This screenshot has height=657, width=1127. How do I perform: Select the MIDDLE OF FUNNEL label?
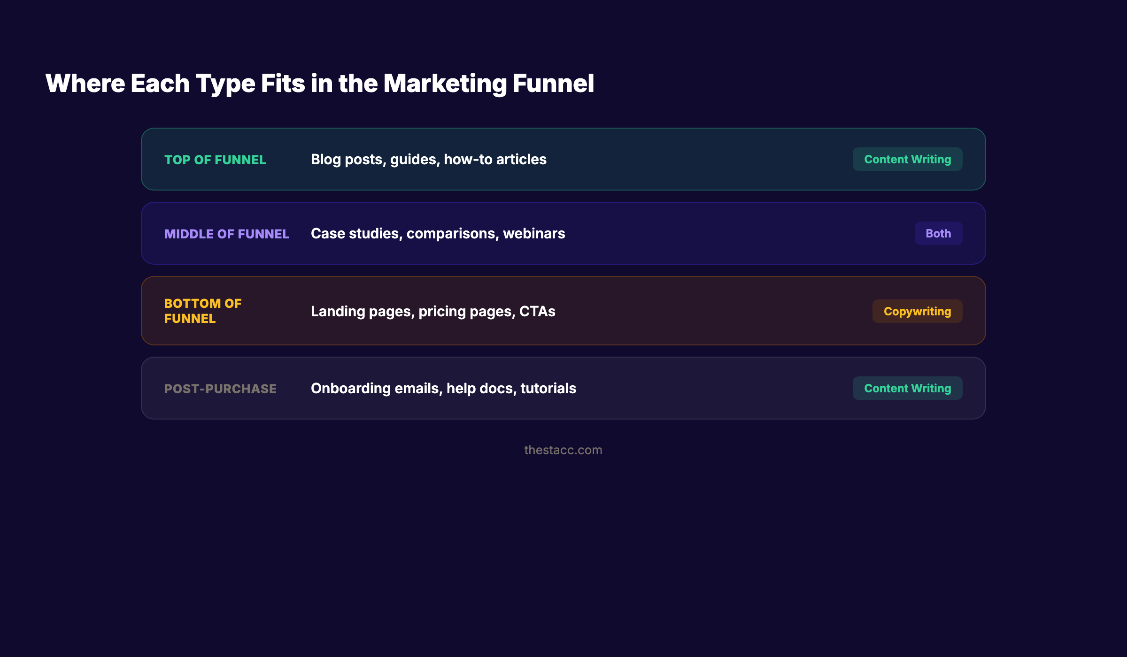(x=227, y=234)
